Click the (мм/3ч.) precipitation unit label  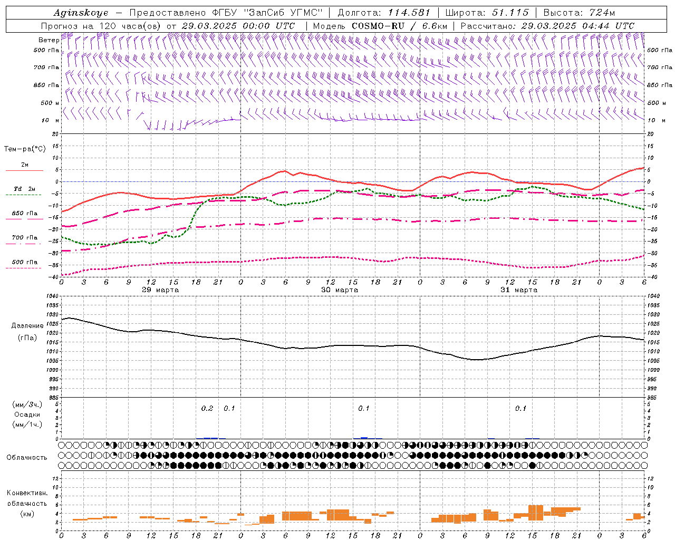pyautogui.click(x=27, y=404)
